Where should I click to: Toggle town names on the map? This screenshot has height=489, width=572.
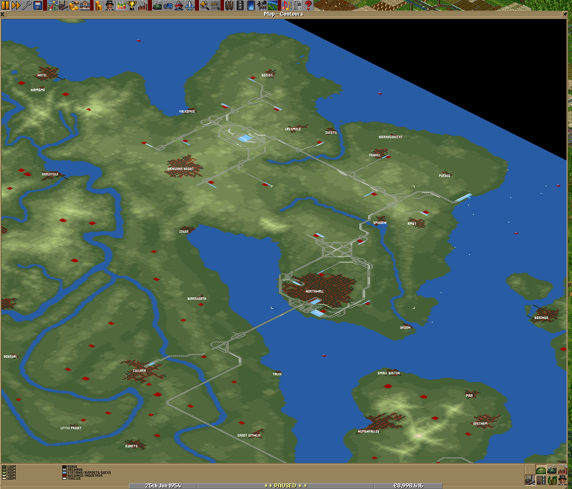[x=530, y=480]
